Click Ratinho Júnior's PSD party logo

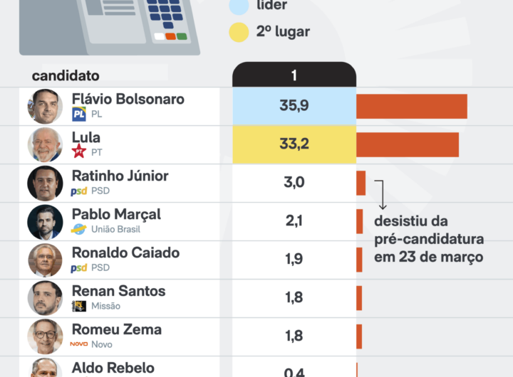click(x=78, y=191)
